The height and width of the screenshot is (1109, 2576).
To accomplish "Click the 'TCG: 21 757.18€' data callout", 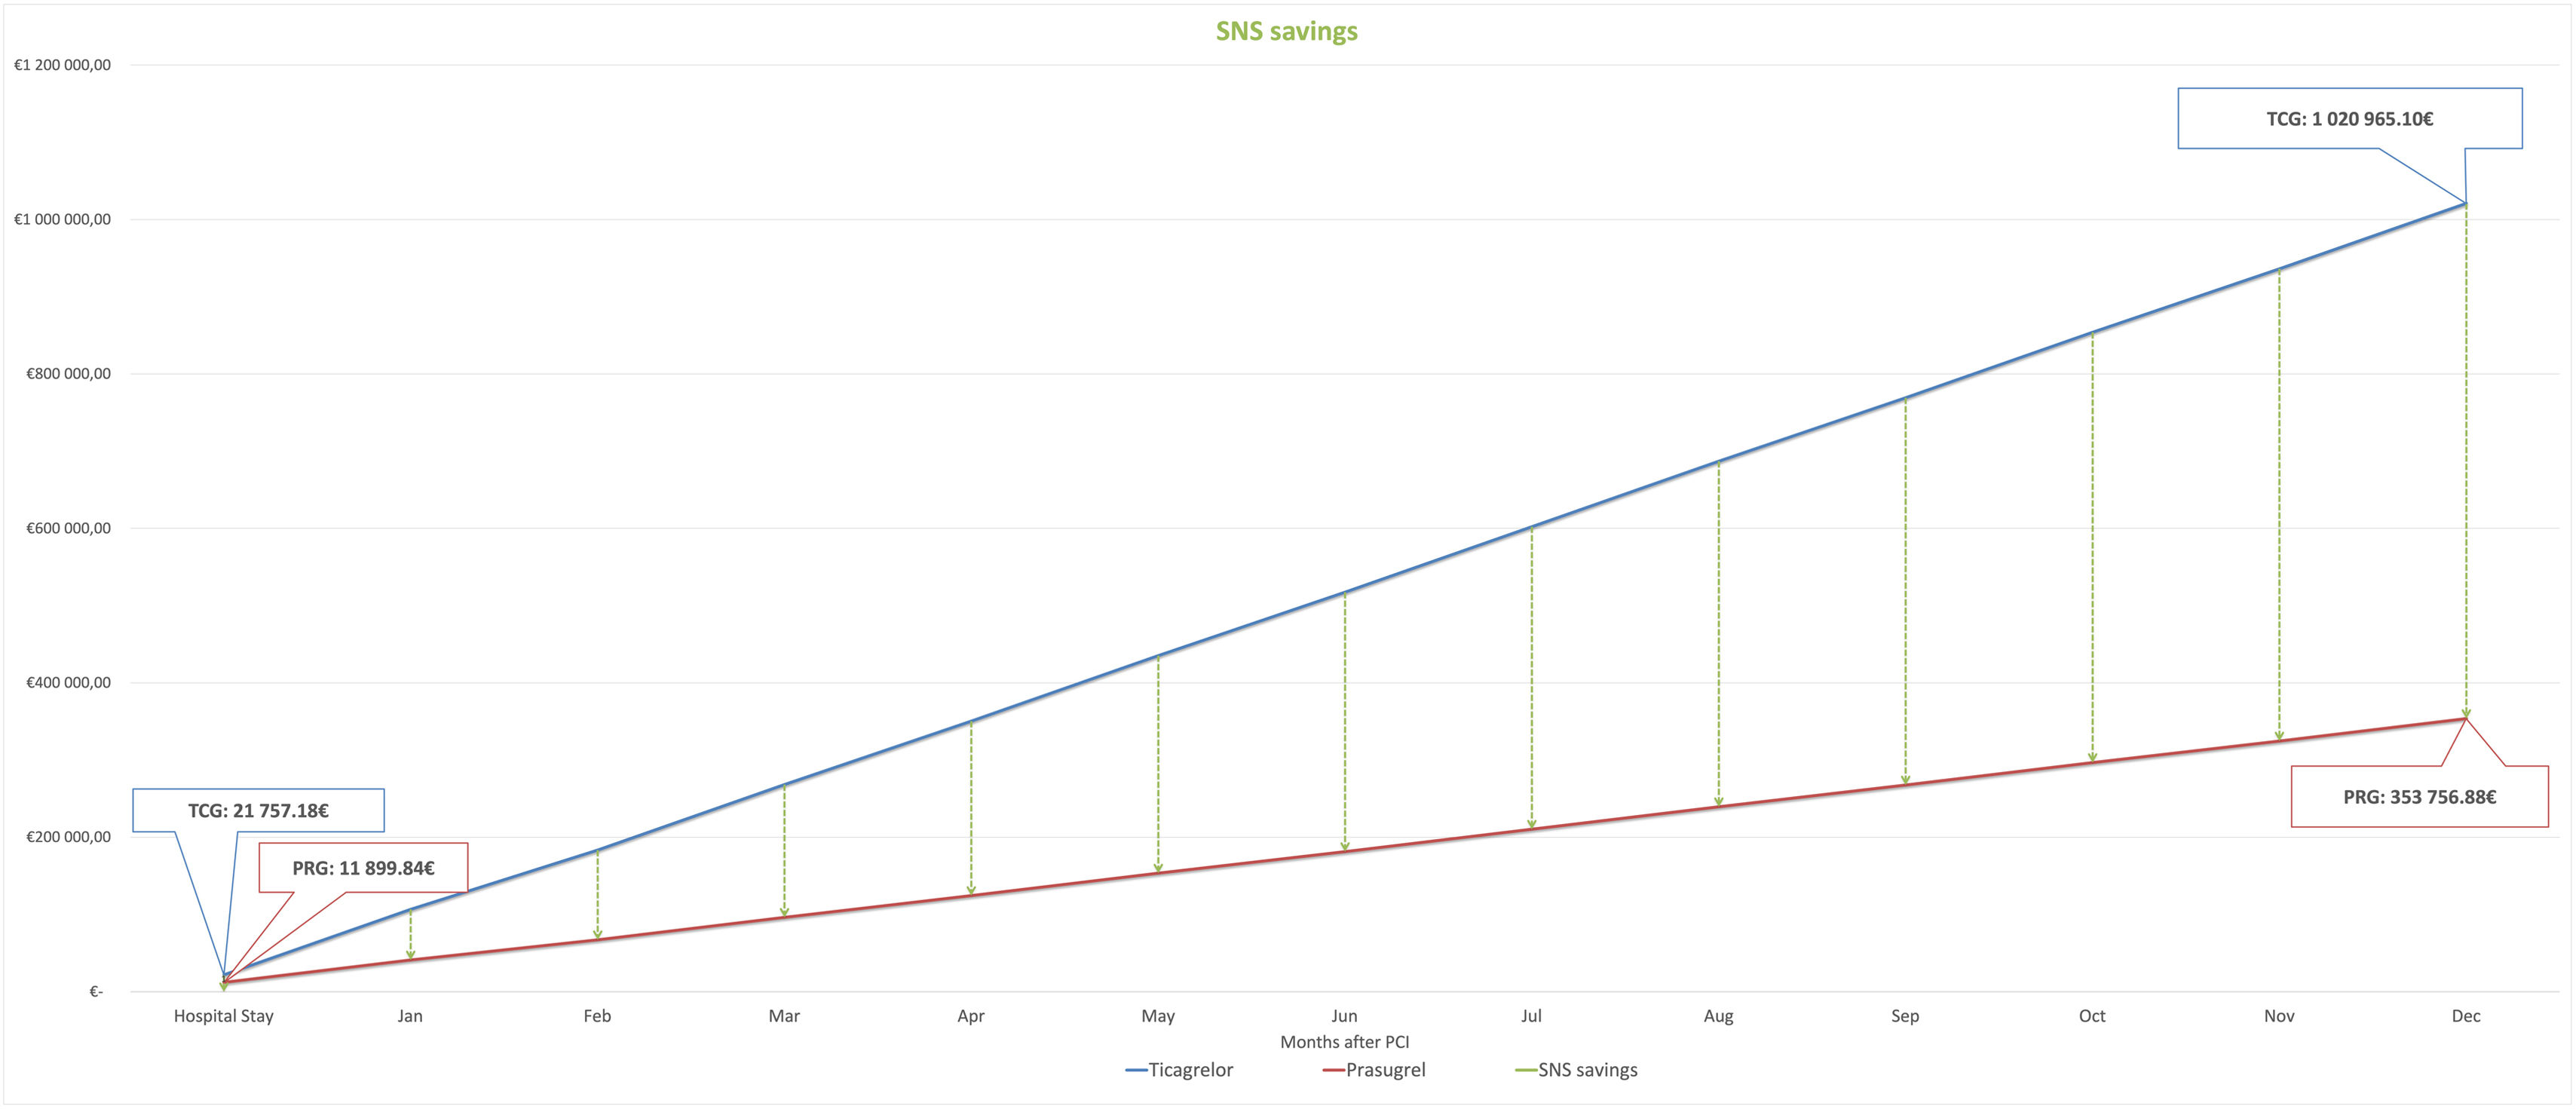I will (x=258, y=811).
